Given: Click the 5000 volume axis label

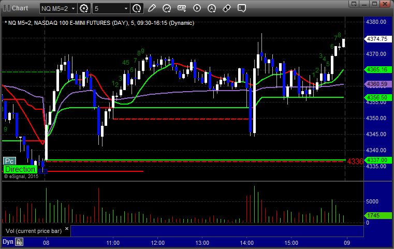Looking at the screenshot, I should point(372,201).
